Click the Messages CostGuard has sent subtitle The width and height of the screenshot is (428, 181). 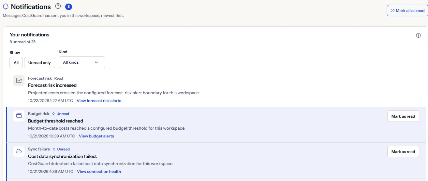[63, 16]
